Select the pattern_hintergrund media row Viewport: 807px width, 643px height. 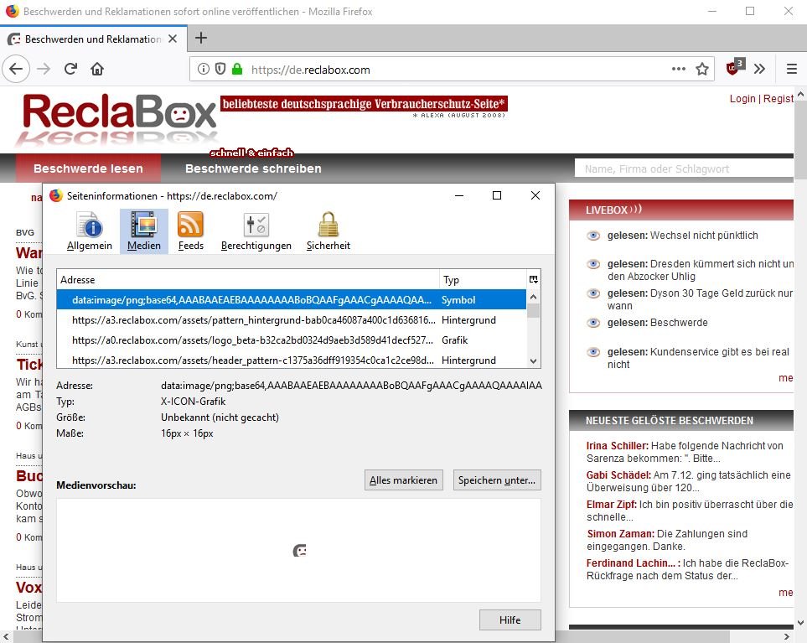(x=292, y=319)
